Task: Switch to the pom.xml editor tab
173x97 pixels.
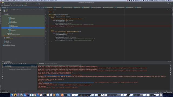Action: click(x=96, y=8)
